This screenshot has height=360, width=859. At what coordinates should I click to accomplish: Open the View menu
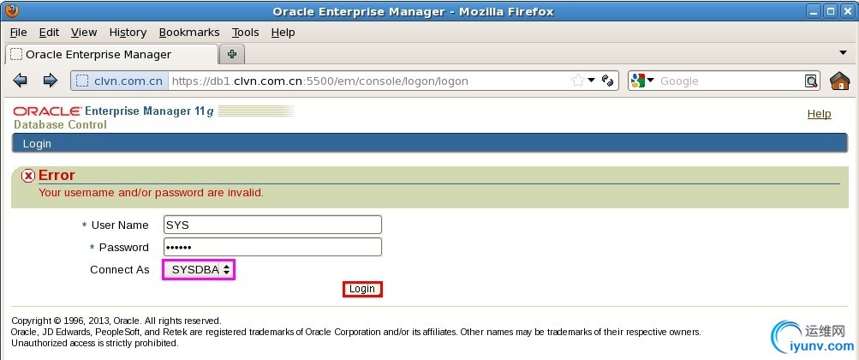click(84, 33)
